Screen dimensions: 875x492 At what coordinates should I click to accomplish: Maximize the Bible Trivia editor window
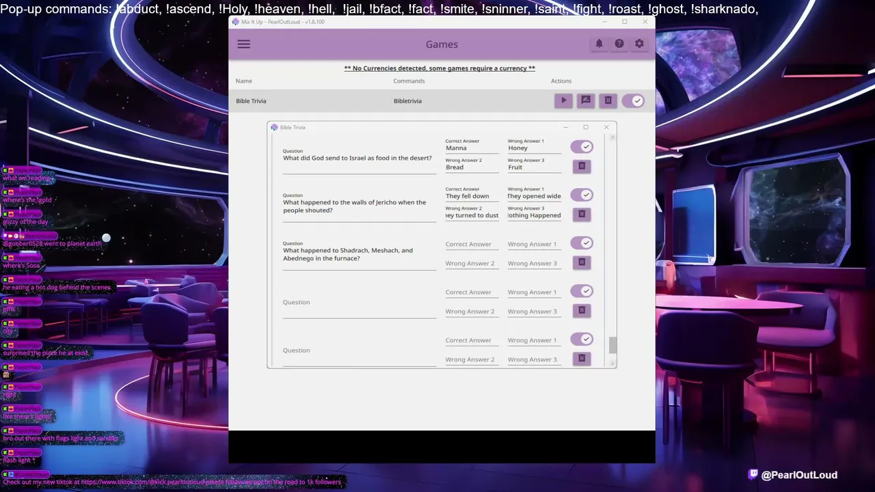coord(586,127)
